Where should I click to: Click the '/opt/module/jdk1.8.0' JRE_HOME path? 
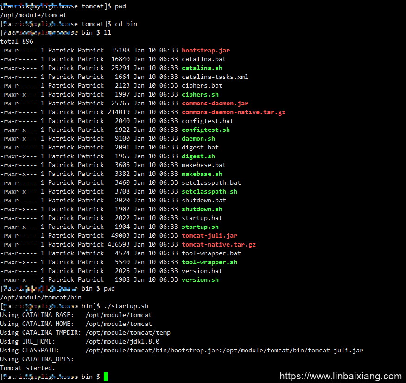click(122, 341)
